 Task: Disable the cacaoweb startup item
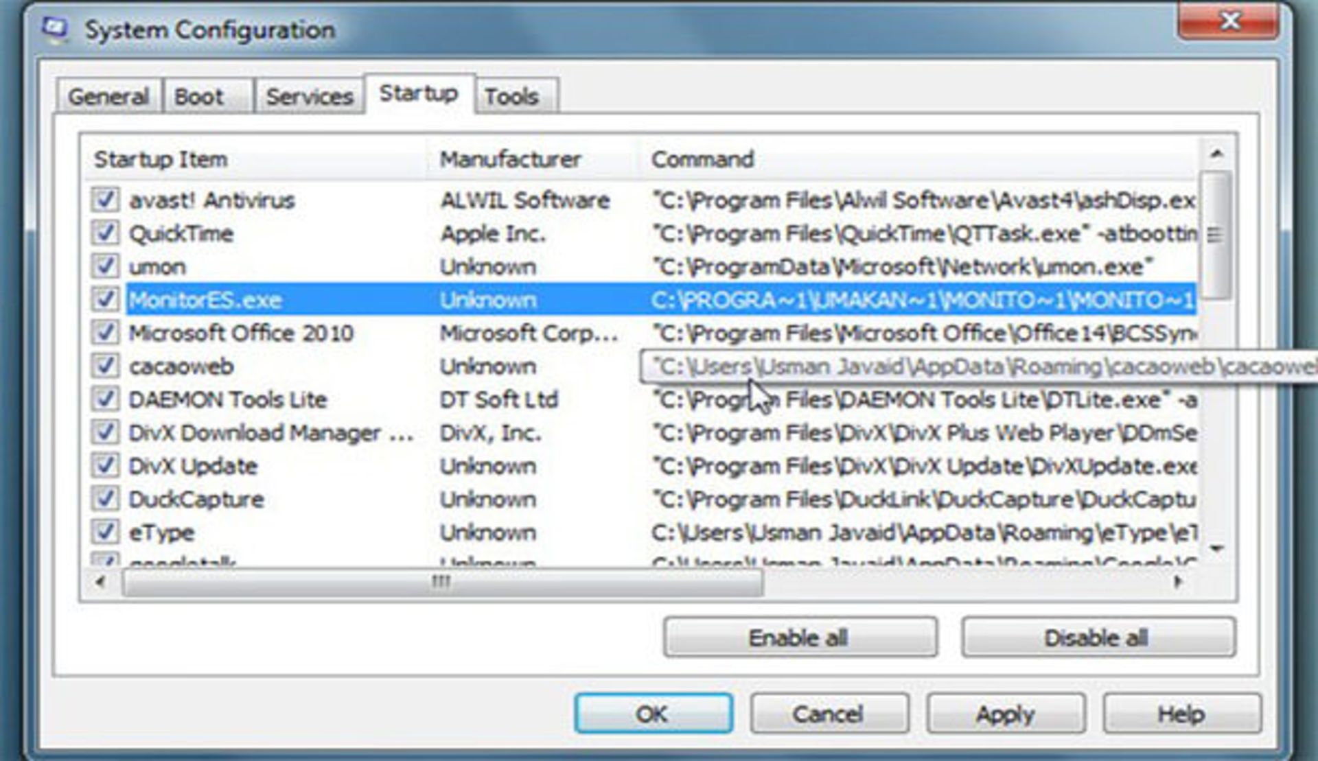[104, 366]
